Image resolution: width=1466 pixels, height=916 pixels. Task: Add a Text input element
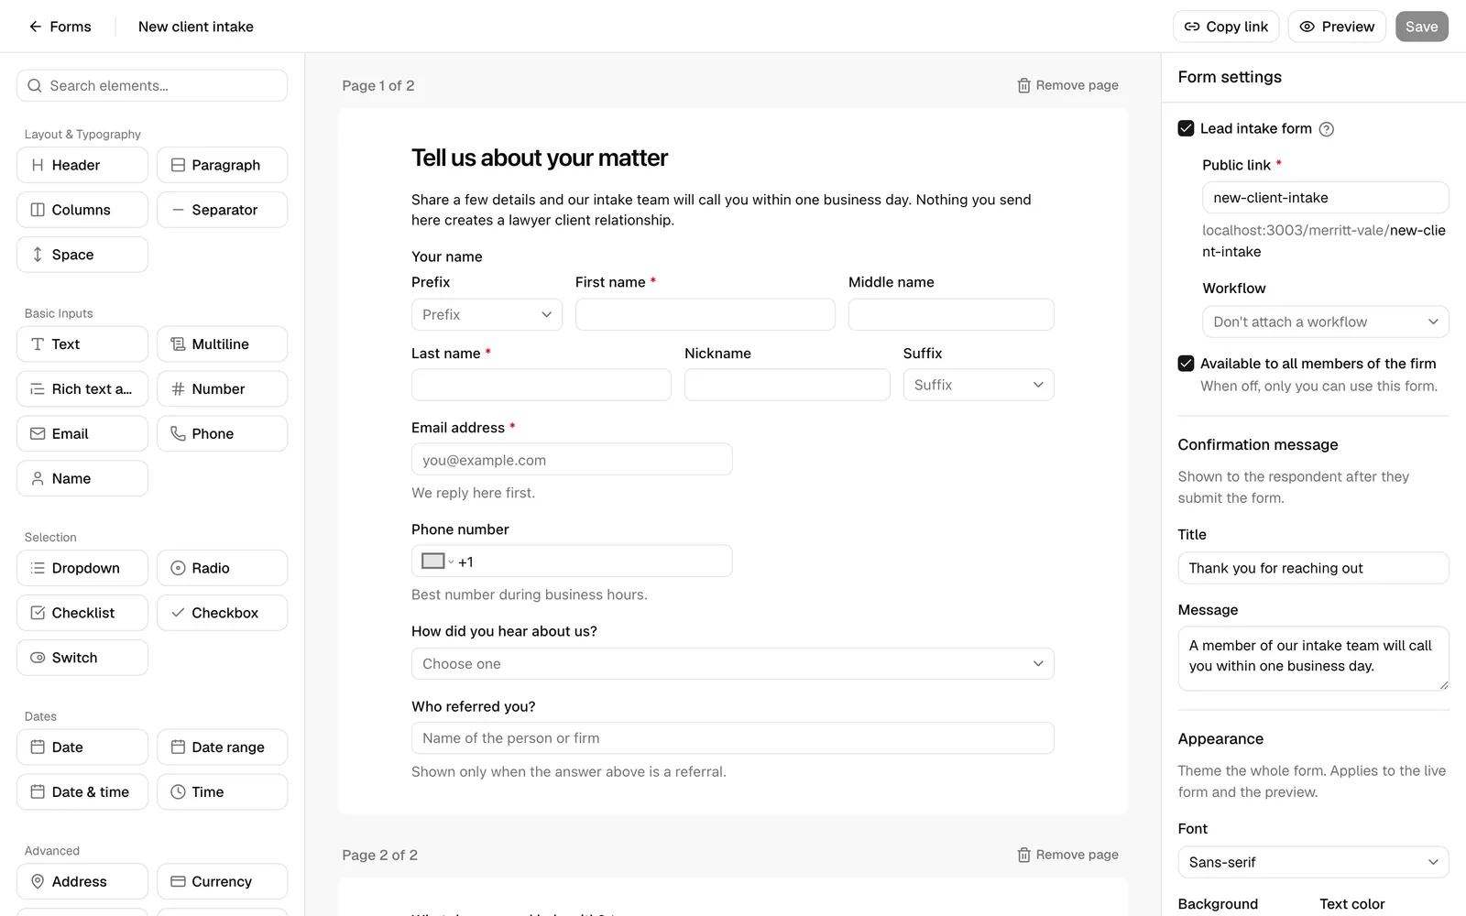point(82,344)
